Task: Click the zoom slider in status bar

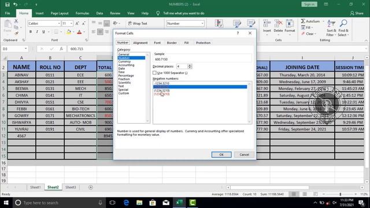Action: point(340,194)
